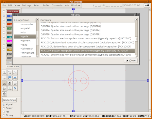Select the VIA tool
152x119 pixels.
(4, 73)
